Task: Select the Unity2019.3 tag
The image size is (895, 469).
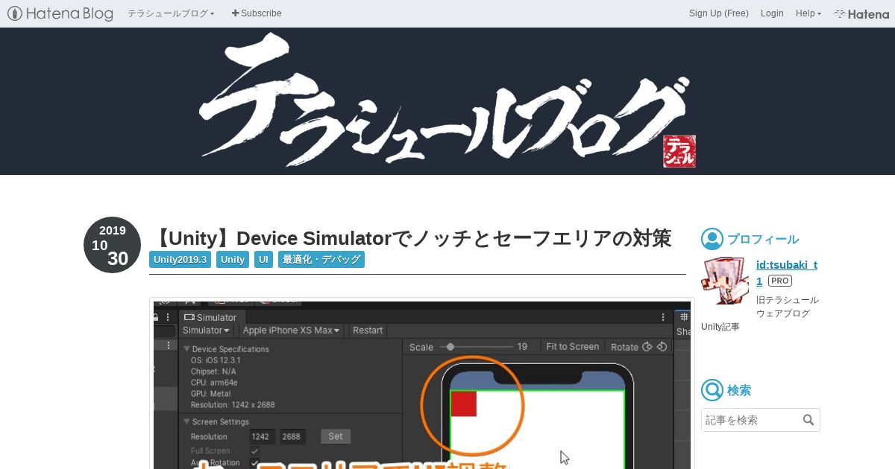Action: coord(180,260)
